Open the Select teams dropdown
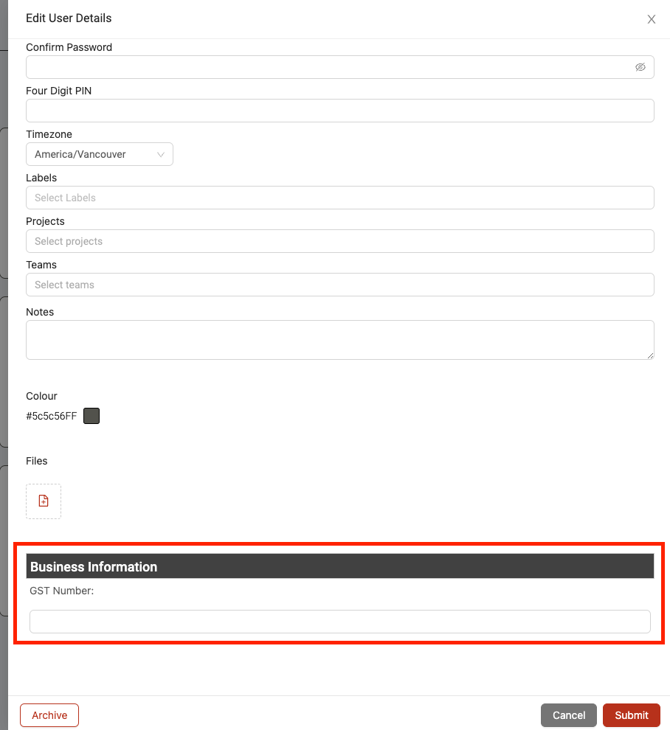The width and height of the screenshot is (670, 730). pos(340,285)
